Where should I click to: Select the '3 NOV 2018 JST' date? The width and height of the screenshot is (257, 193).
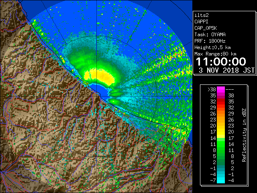pos(226,70)
